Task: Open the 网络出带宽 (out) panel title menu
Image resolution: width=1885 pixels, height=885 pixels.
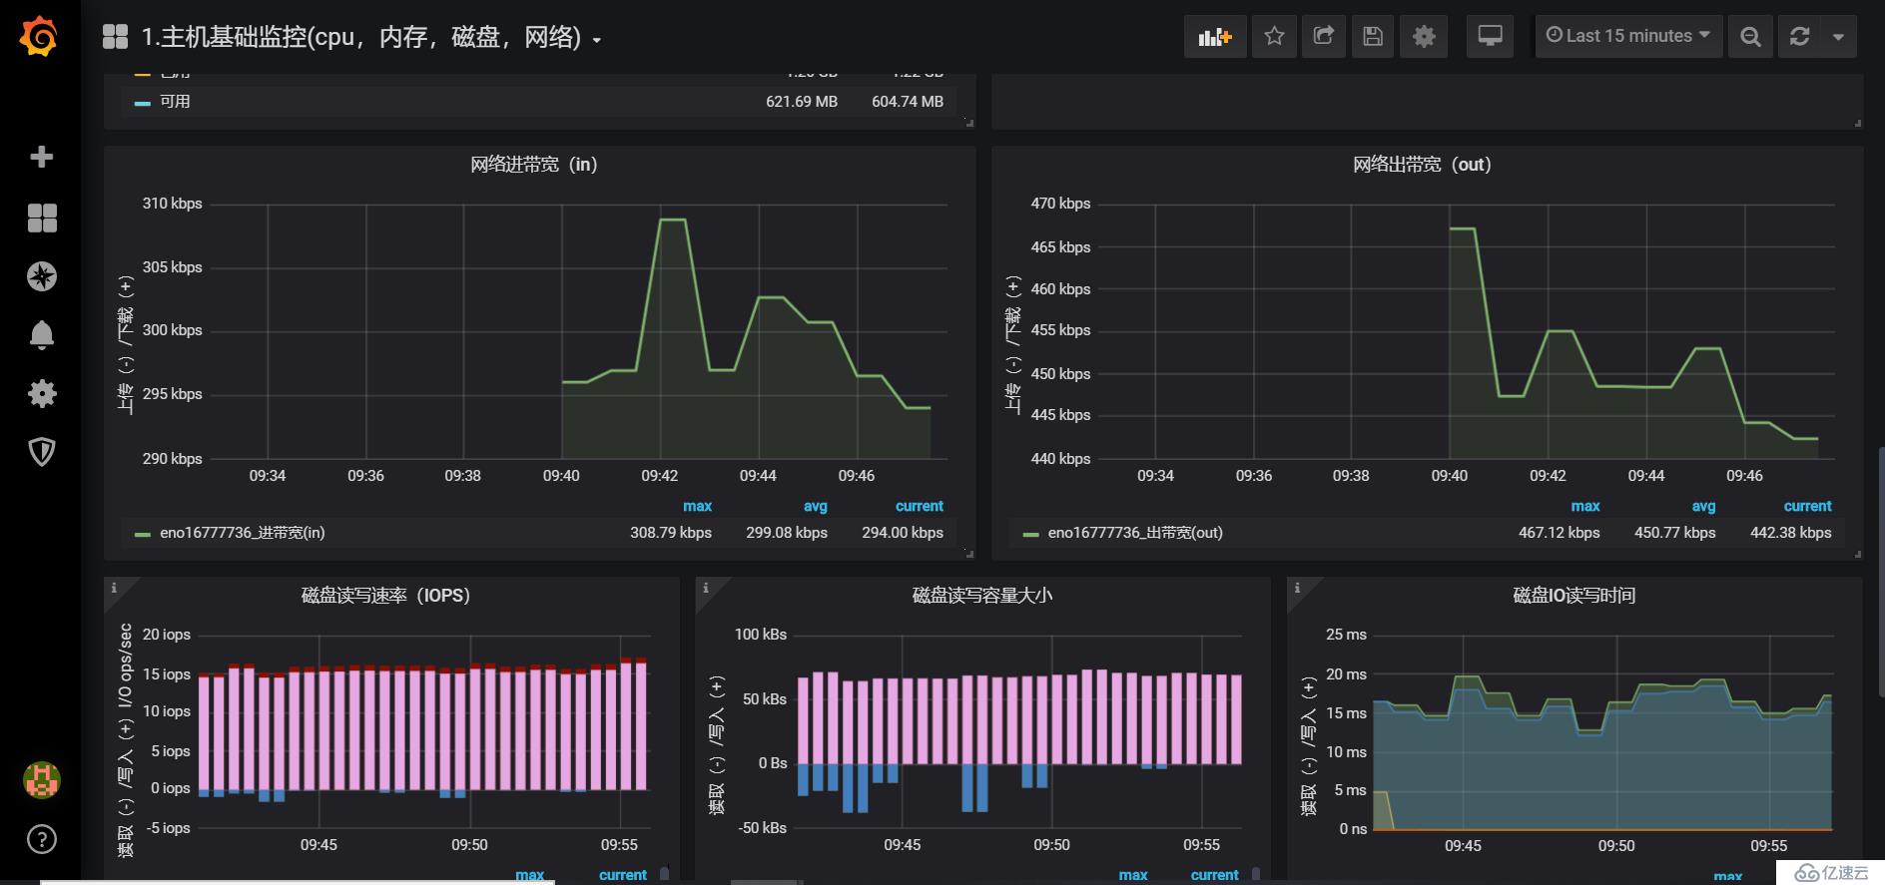Action: click(x=1423, y=165)
